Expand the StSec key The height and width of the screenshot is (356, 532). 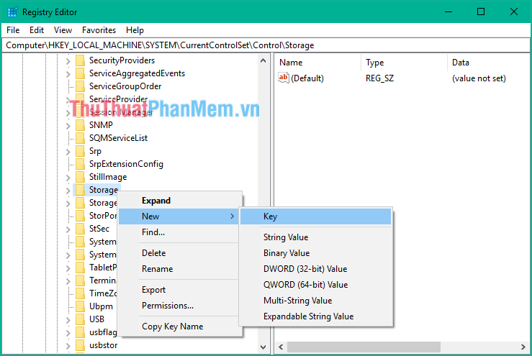tap(68, 229)
